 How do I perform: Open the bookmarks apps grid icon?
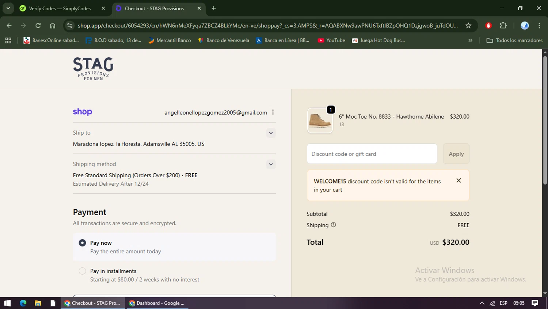click(x=8, y=40)
